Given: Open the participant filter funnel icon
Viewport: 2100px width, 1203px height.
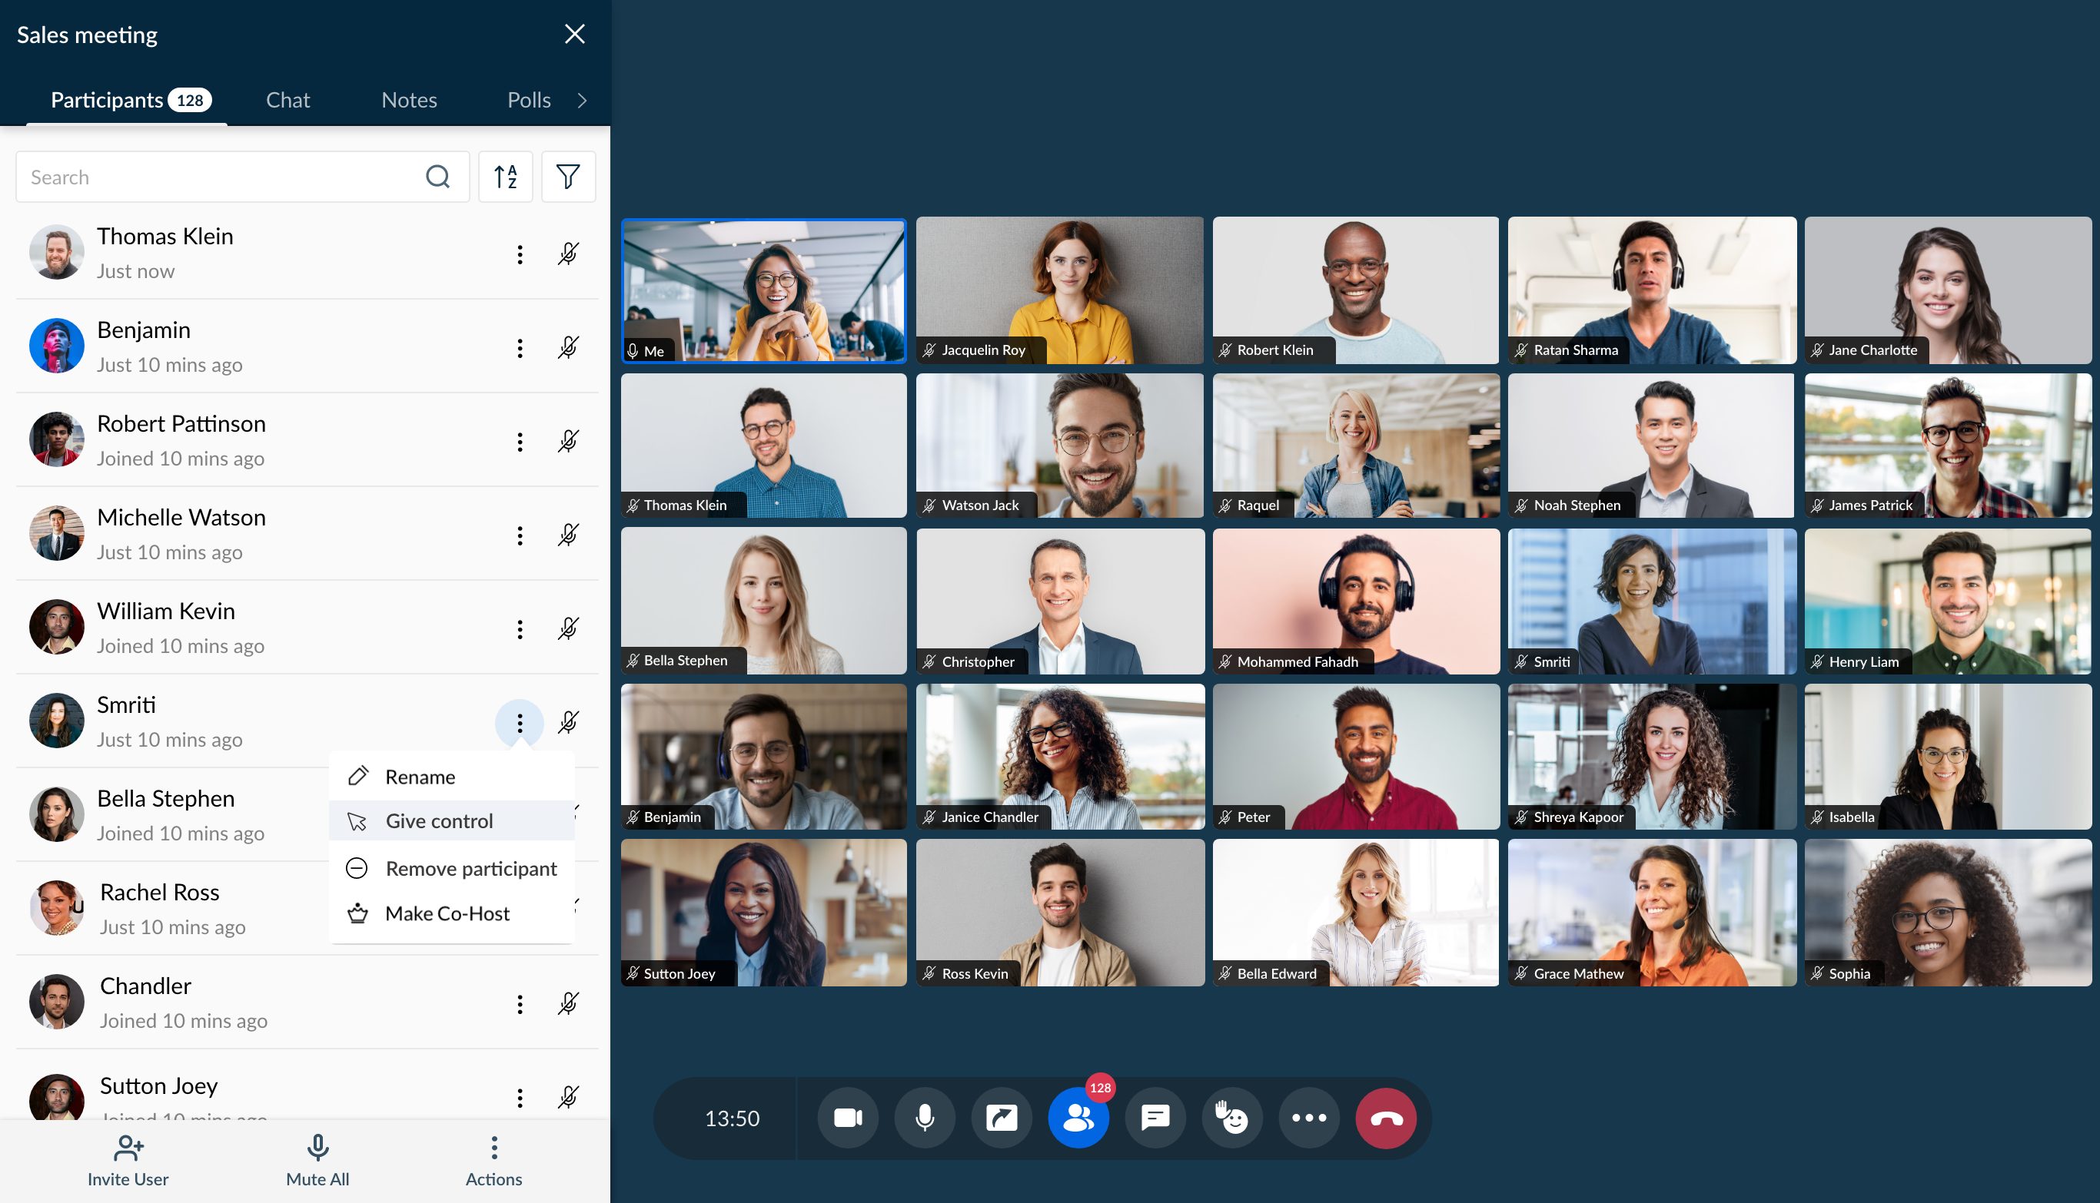Looking at the screenshot, I should [x=568, y=177].
